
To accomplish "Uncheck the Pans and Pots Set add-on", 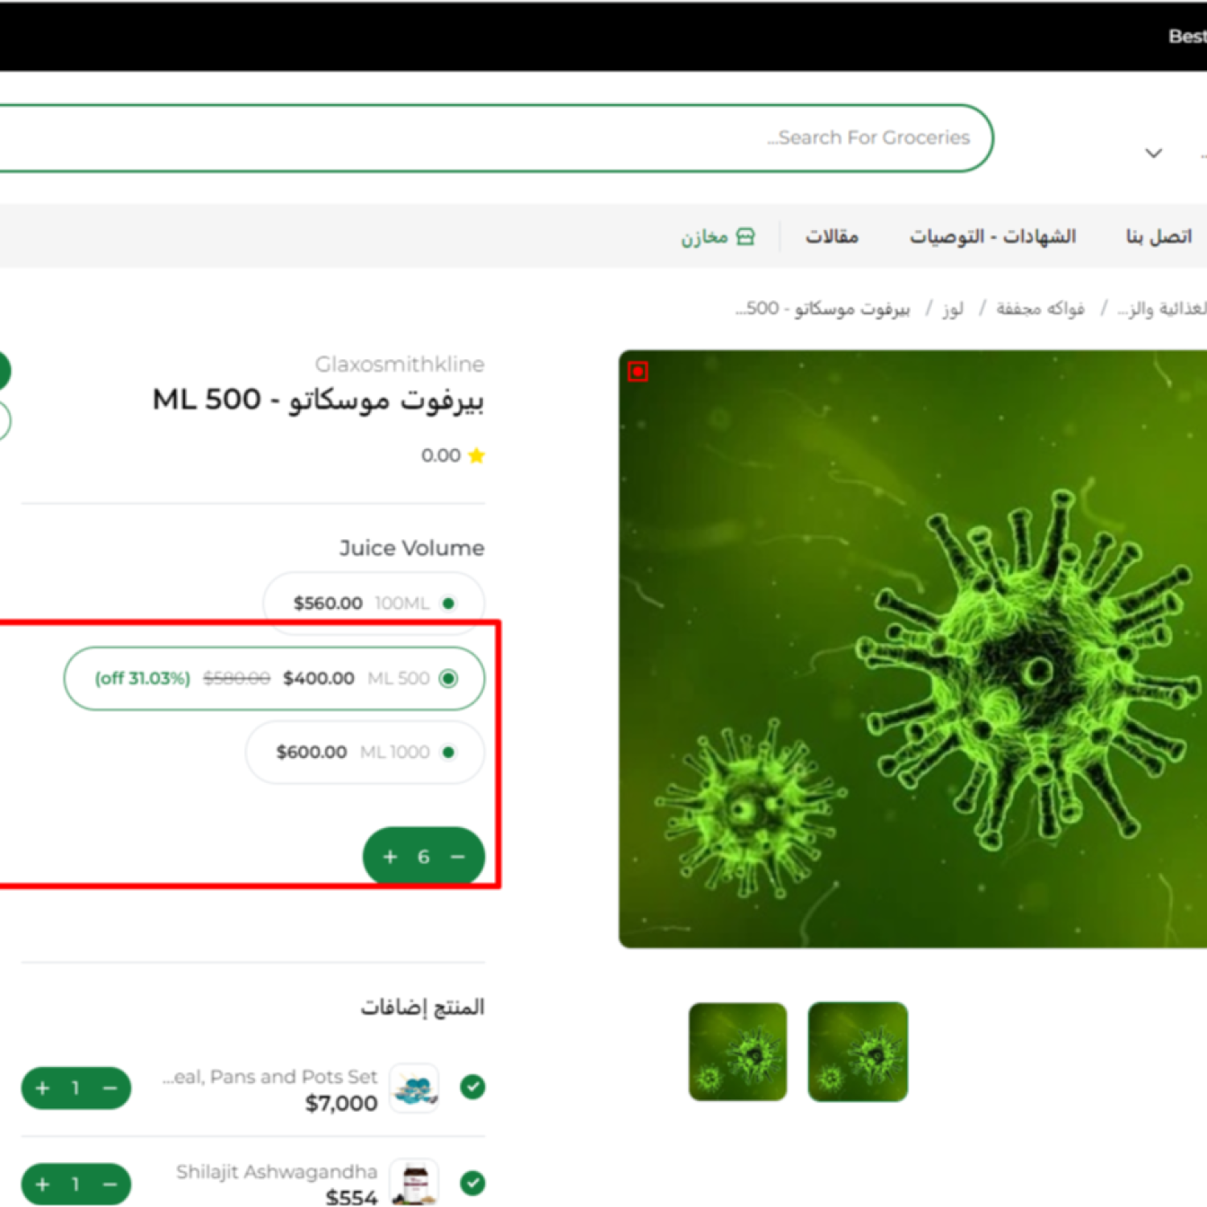I will tap(472, 1087).
